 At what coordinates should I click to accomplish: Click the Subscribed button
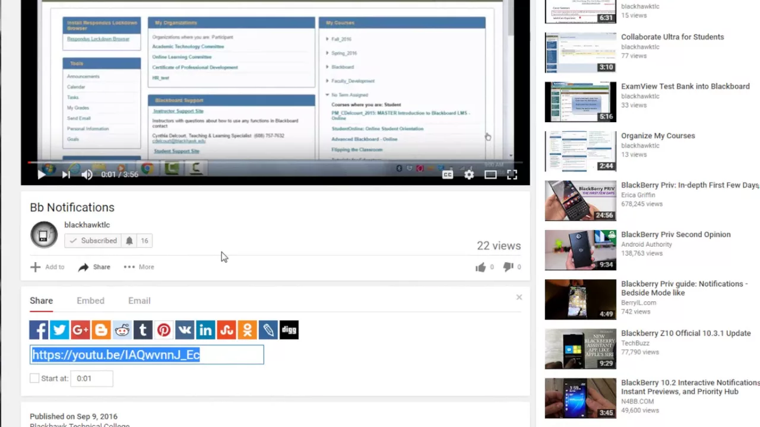point(93,241)
